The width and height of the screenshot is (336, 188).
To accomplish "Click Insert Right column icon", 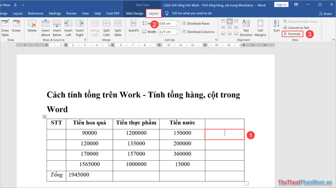I will click(x=80, y=28).
